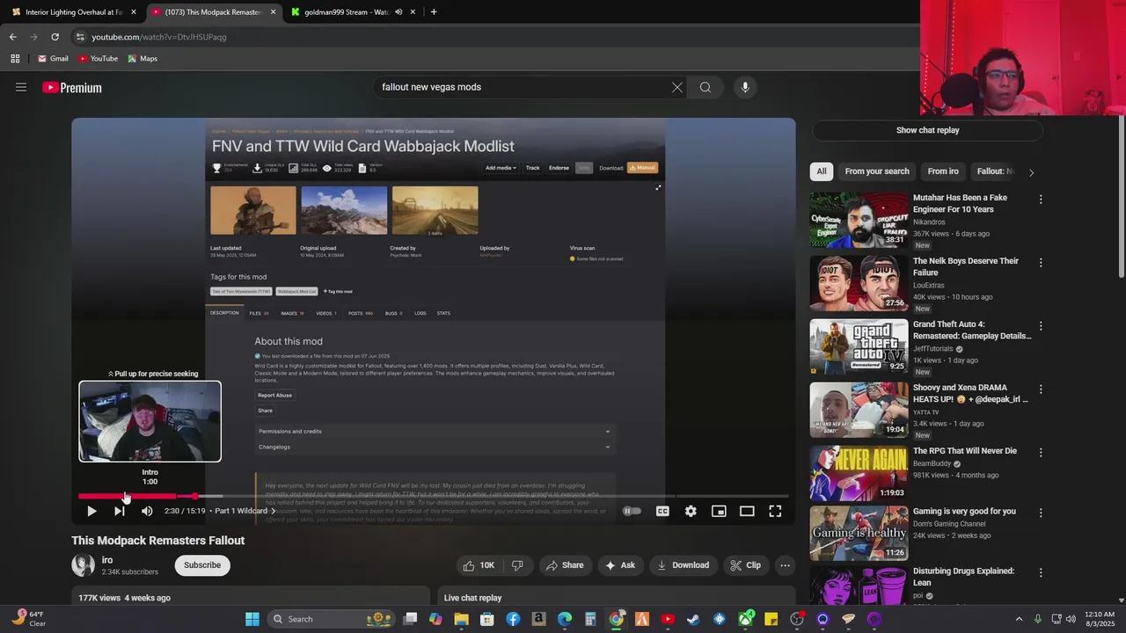Clear the search query with X
This screenshot has width=1126, height=633.
tap(677, 87)
